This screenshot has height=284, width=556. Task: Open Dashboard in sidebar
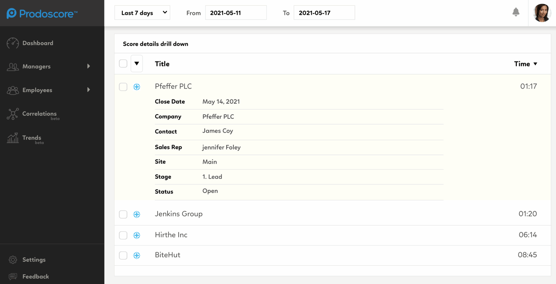click(38, 43)
